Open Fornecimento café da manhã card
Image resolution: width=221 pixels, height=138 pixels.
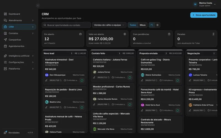pos(161,100)
